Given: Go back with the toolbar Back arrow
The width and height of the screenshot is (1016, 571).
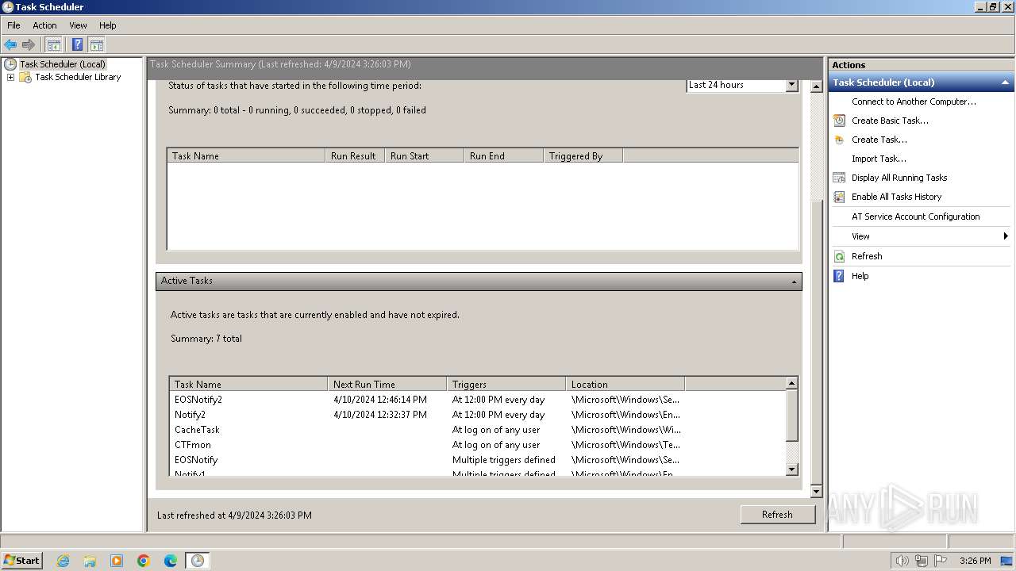Looking at the screenshot, I should (10, 44).
